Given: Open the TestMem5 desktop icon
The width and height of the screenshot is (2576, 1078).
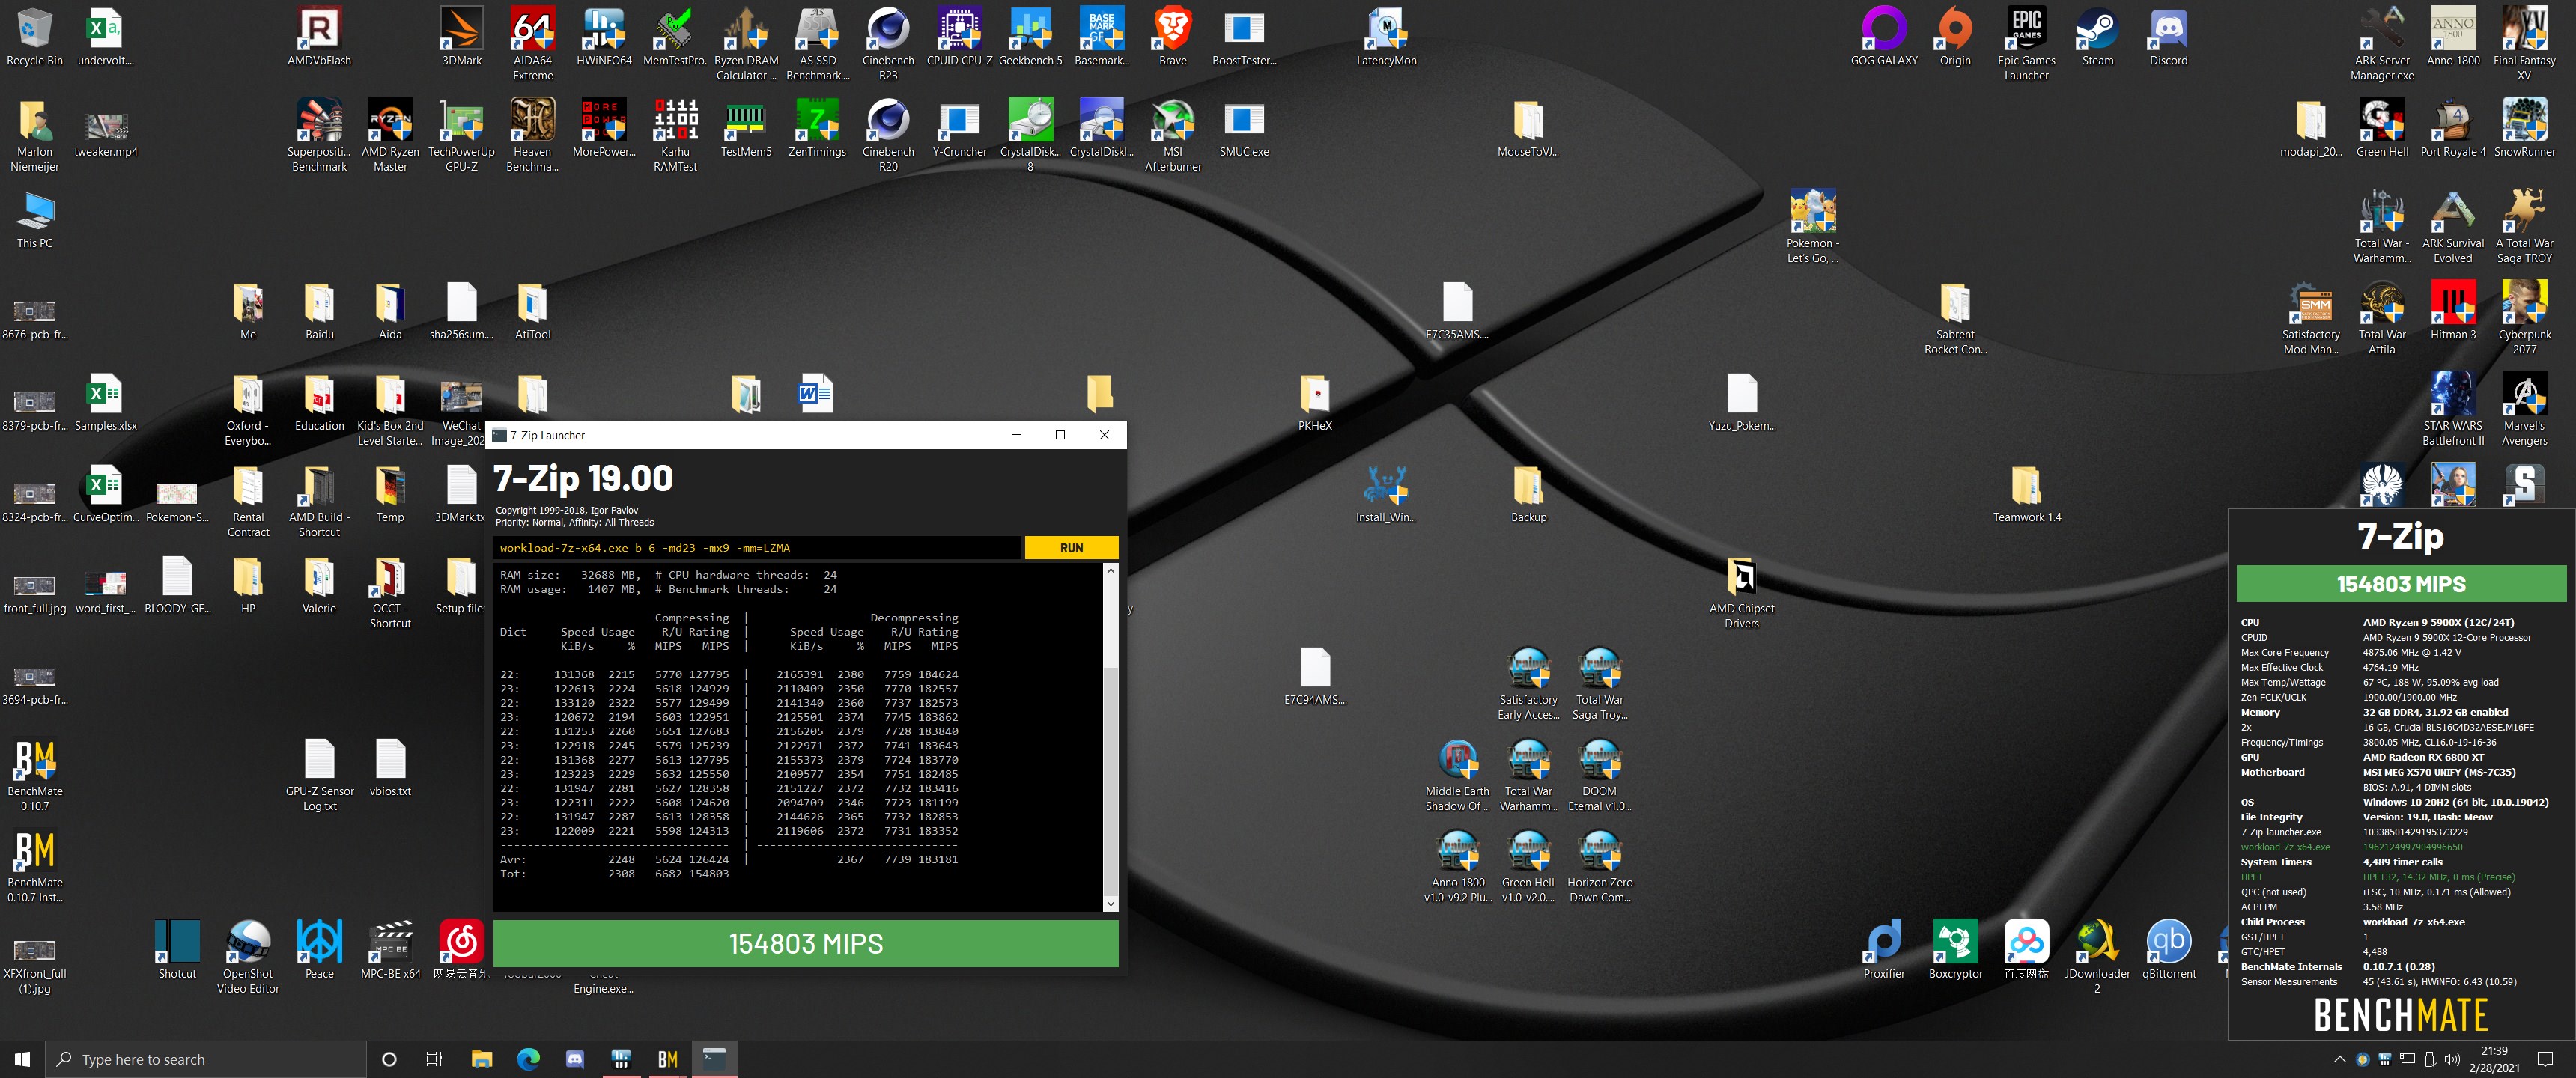Looking at the screenshot, I should (x=746, y=129).
